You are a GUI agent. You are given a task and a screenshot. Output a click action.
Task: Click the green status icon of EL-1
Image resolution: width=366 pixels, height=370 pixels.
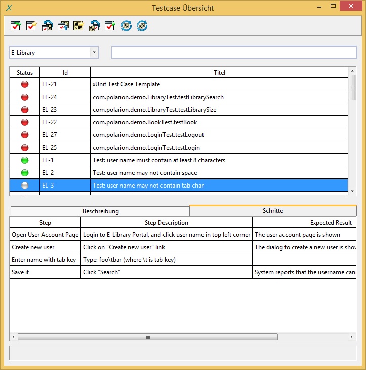click(x=25, y=160)
